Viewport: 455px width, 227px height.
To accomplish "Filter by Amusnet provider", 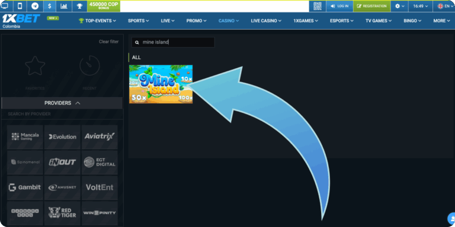I will [62, 187].
